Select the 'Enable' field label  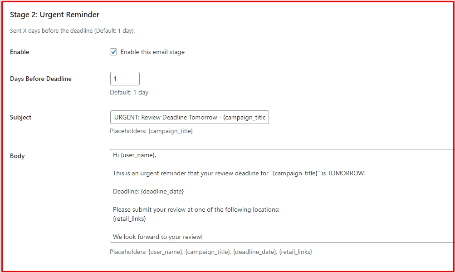(19, 52)
